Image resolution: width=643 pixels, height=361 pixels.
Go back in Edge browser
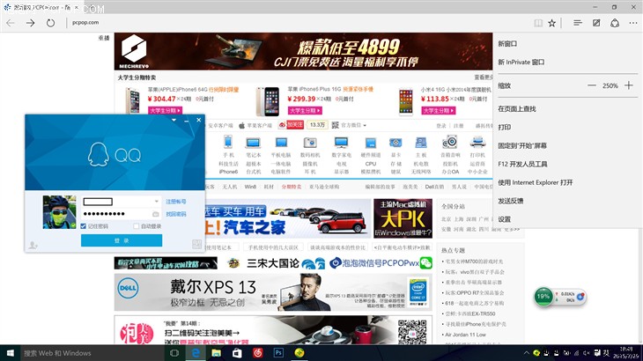tap(11, 23)
